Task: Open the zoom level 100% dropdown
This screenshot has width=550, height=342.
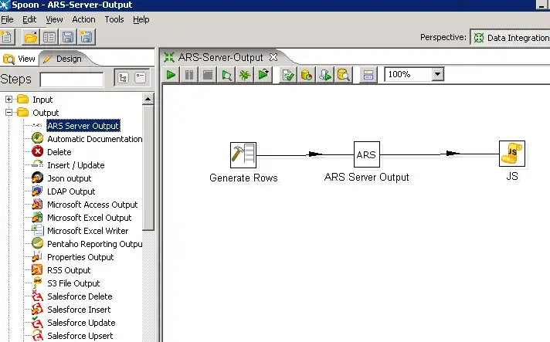Action: [437, 74]
